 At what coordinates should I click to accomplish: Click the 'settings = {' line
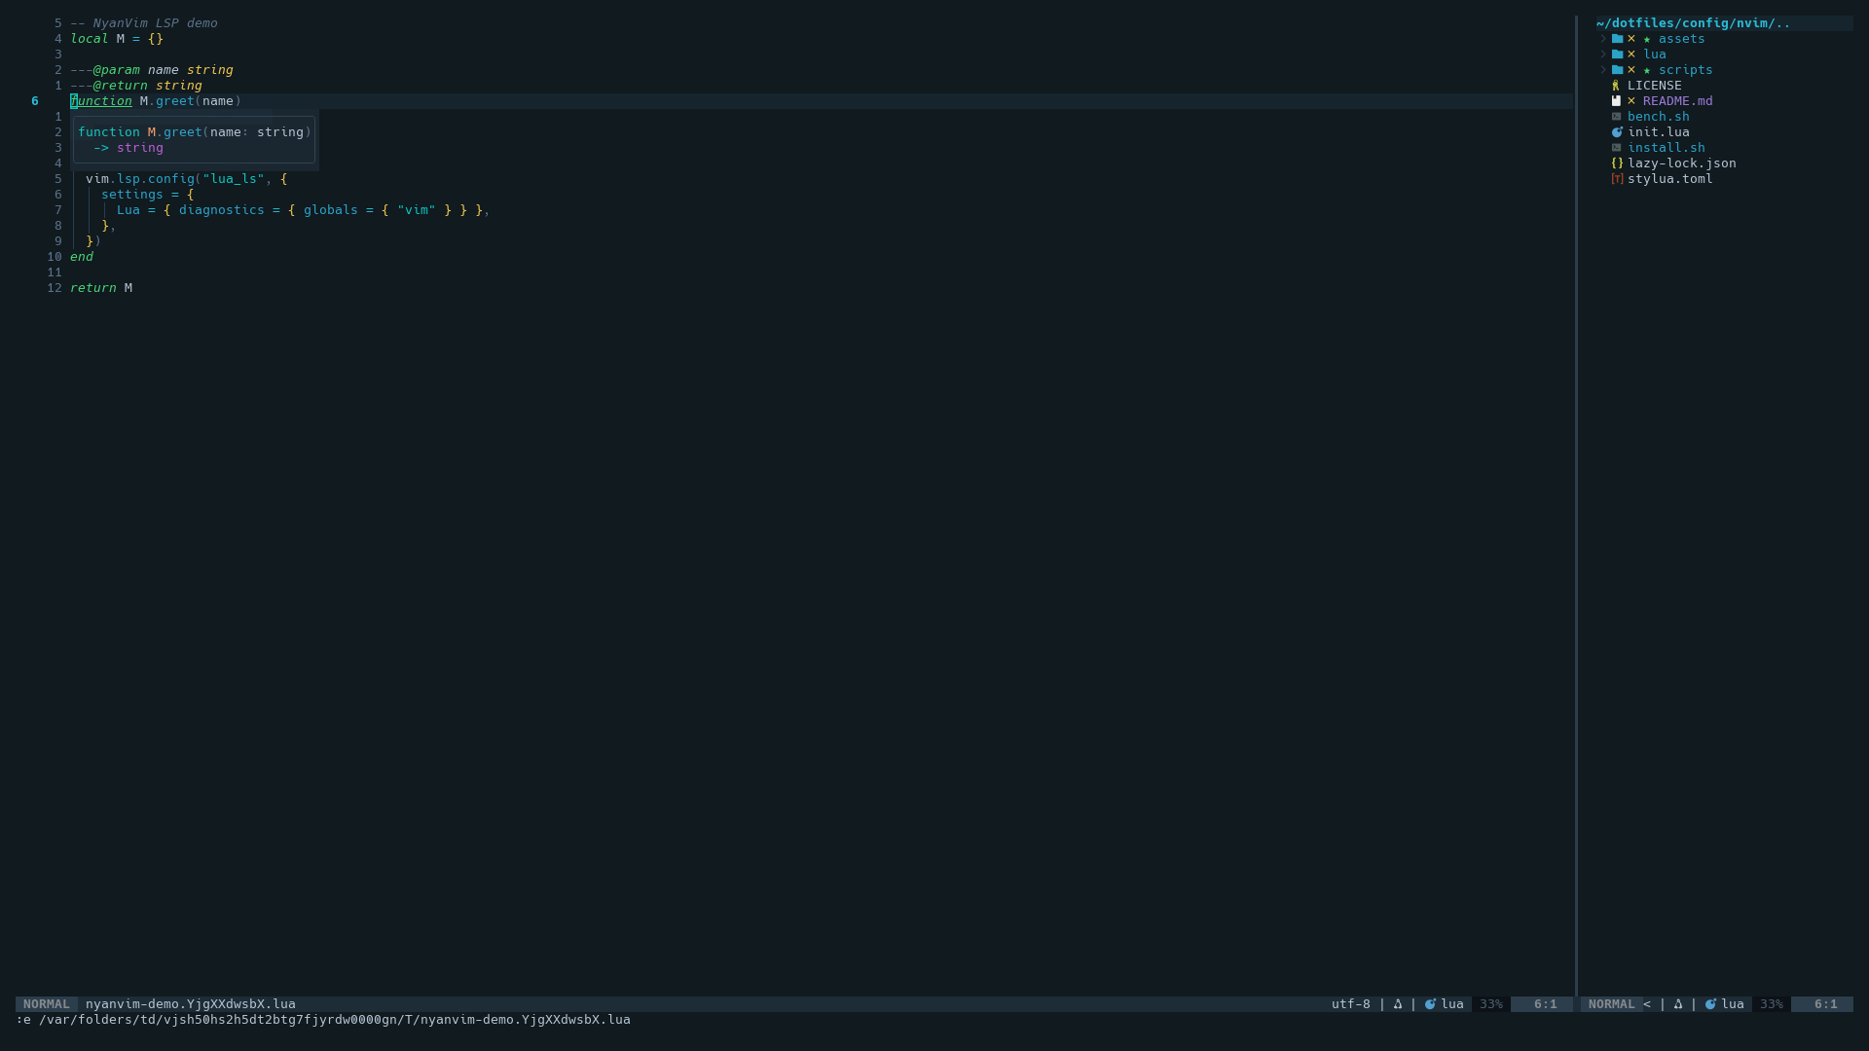(148, 195)
